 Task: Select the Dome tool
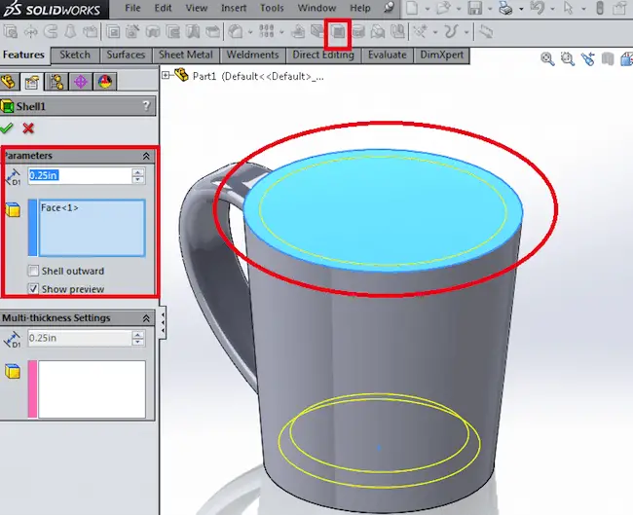[x=378, y=31]
